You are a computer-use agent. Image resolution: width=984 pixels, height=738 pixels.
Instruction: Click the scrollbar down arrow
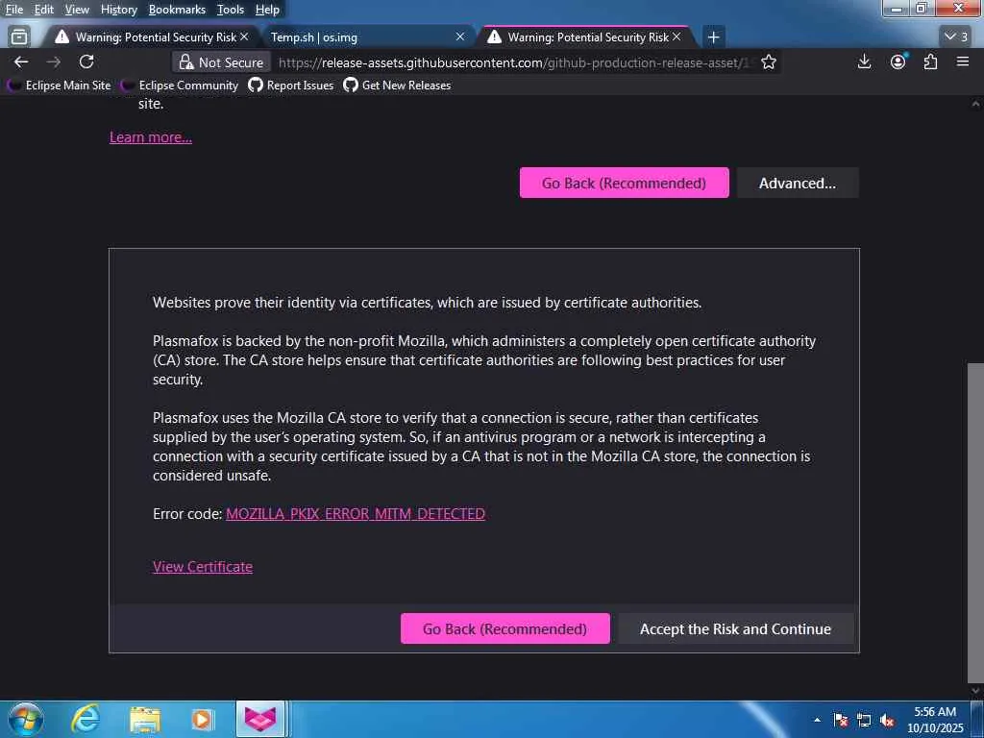click(x=975, y=691)
